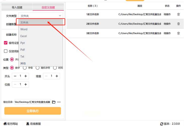
Task: Select the 时间 type radio button
Action: (55, 68)
